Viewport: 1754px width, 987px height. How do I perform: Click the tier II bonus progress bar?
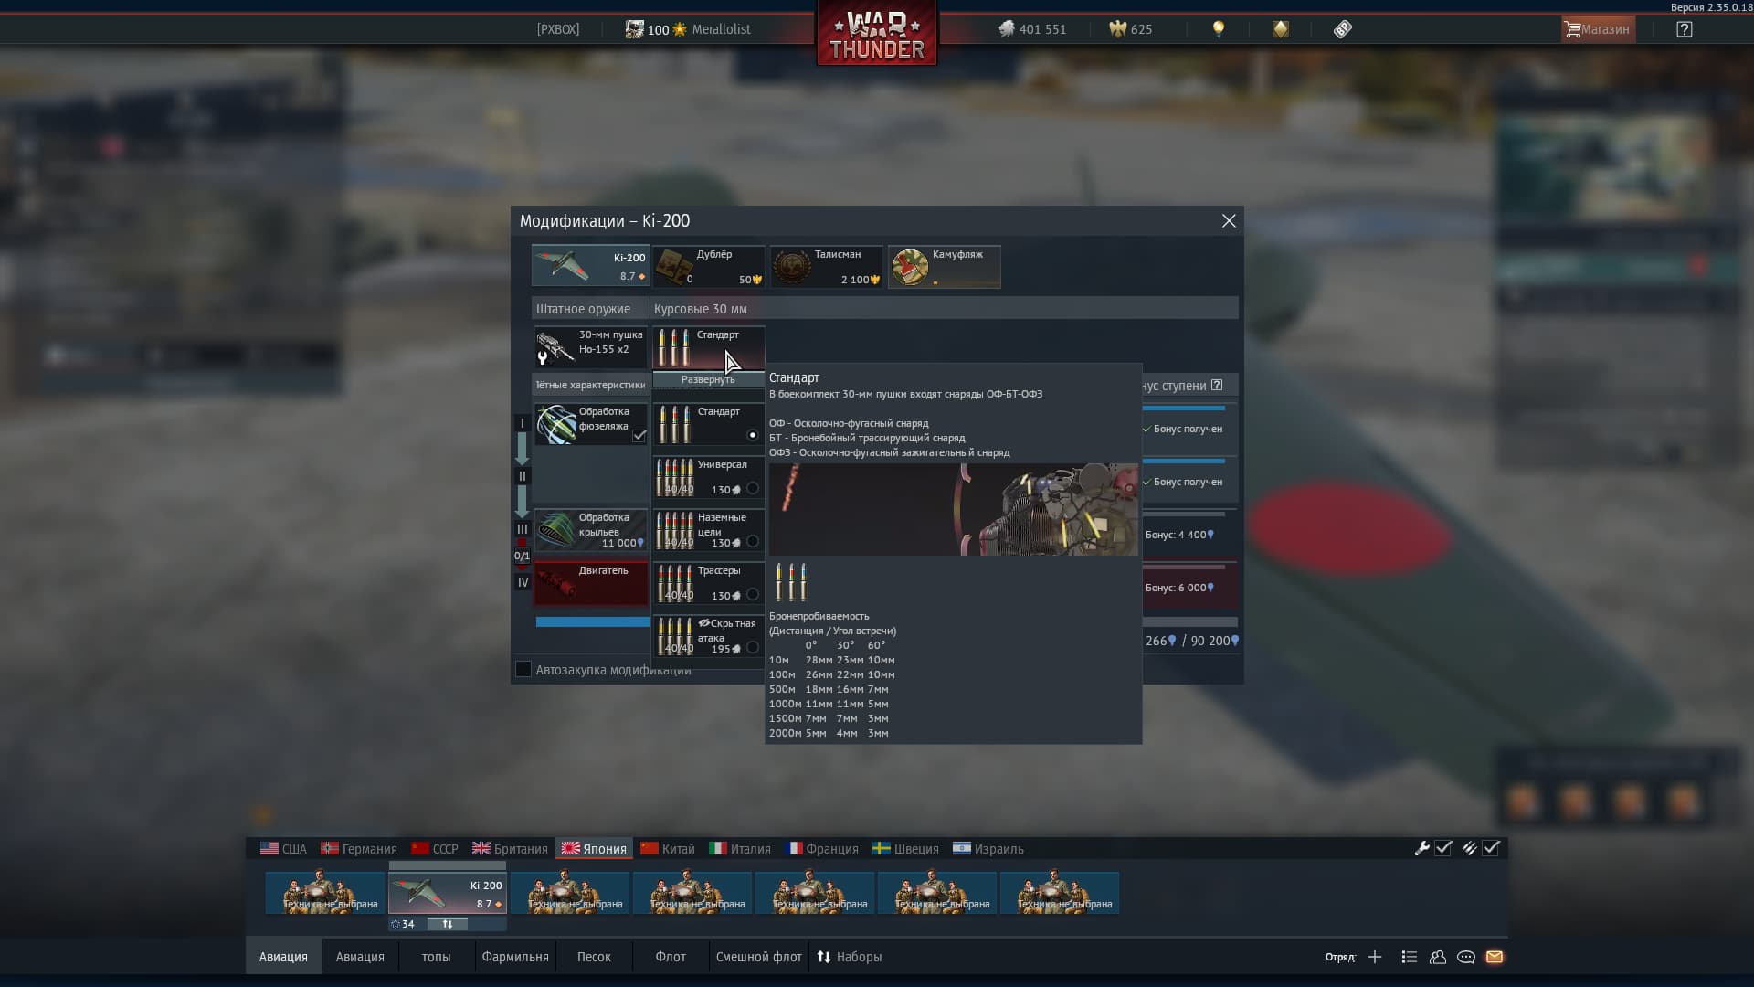click(1185, 461)
